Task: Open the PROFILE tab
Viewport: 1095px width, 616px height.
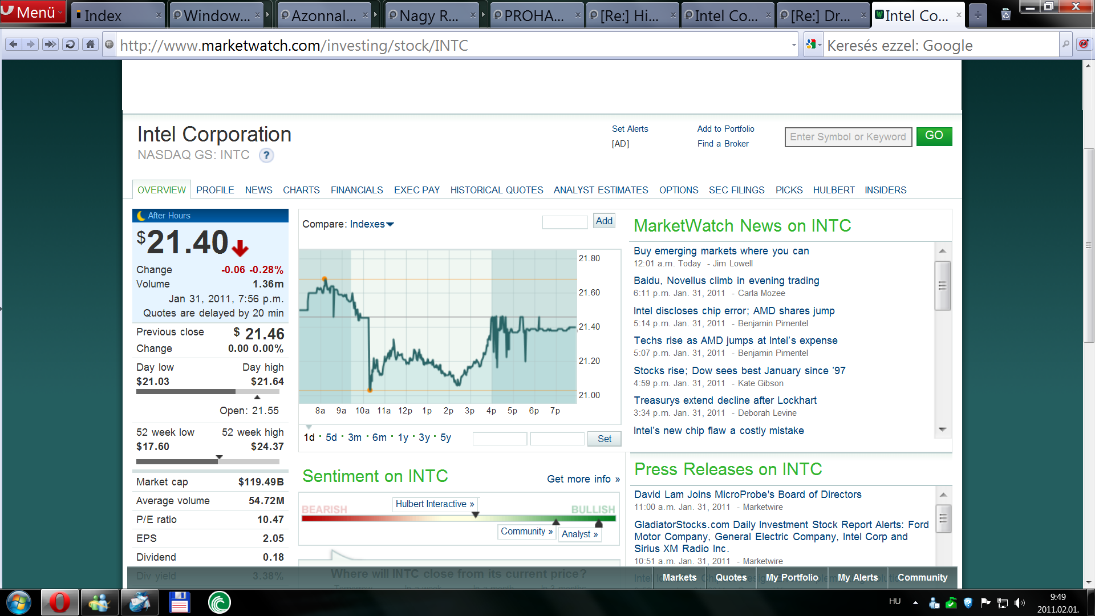Action: (215, 190)
